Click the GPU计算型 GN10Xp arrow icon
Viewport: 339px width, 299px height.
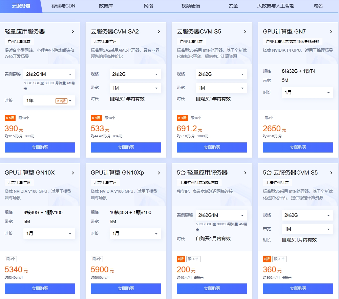159,172
